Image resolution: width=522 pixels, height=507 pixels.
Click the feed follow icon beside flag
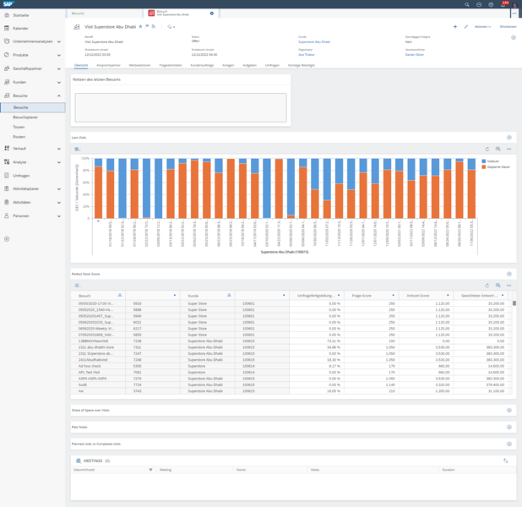154,27
